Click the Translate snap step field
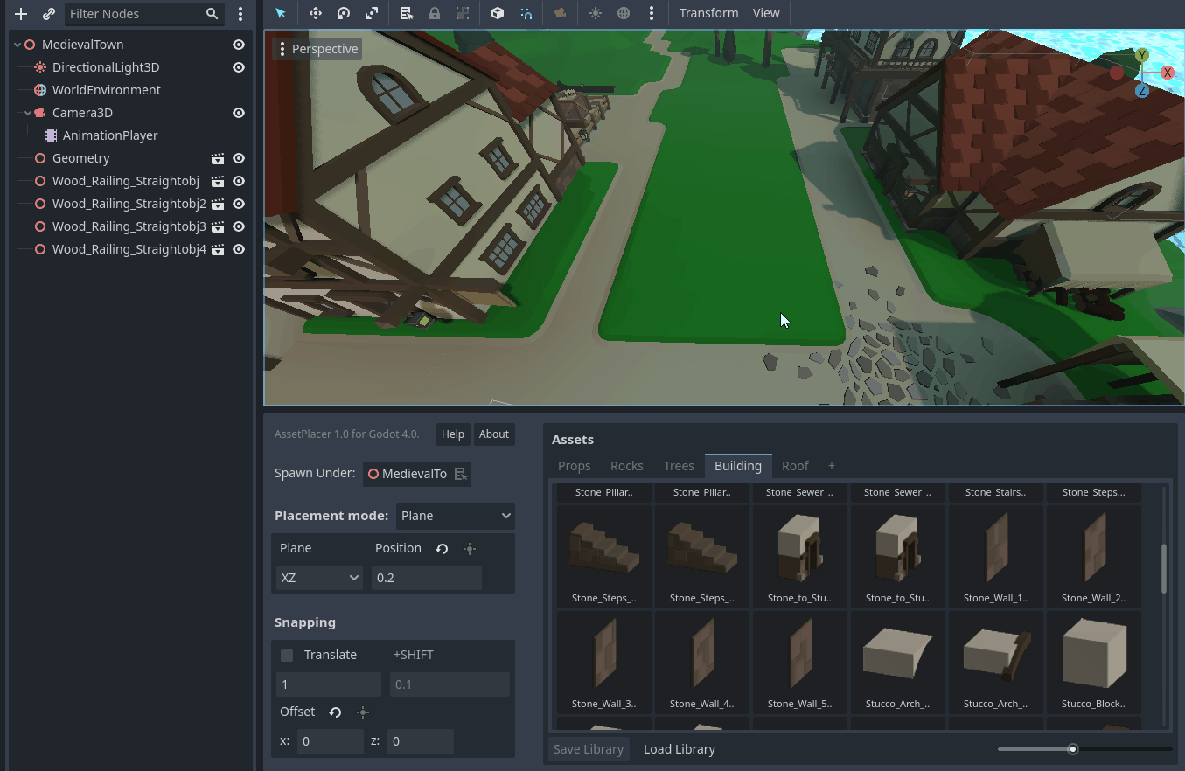1185x771 pixels. [329, 684]
